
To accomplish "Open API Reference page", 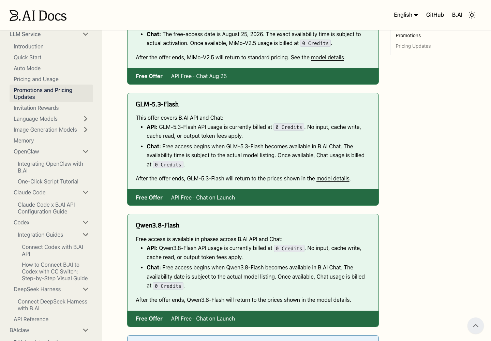I will coord(31,319).
